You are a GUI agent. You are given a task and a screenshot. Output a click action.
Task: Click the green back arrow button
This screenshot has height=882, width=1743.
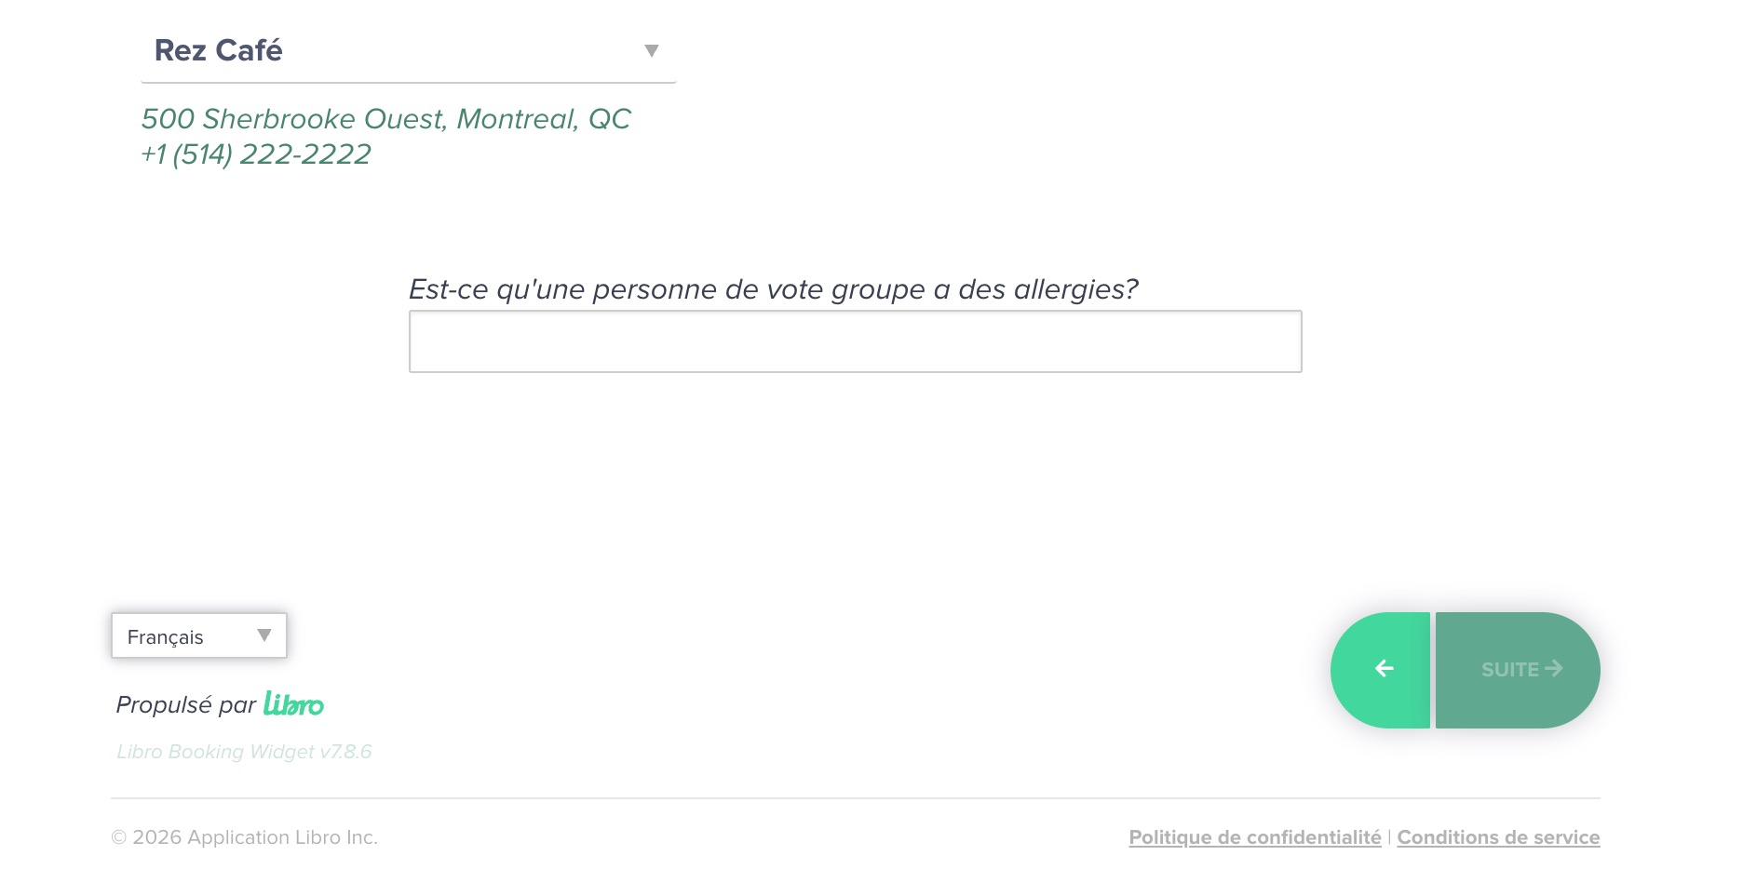pos(1382,669)
